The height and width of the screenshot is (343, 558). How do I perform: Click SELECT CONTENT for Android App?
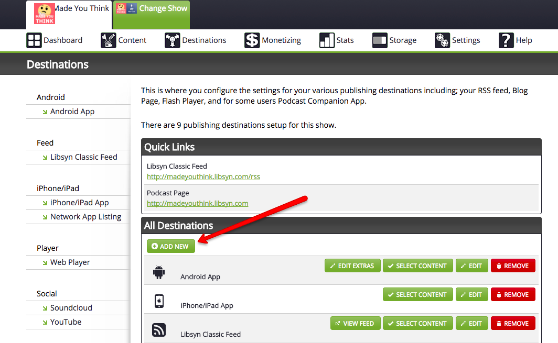(x=418, y=266)
